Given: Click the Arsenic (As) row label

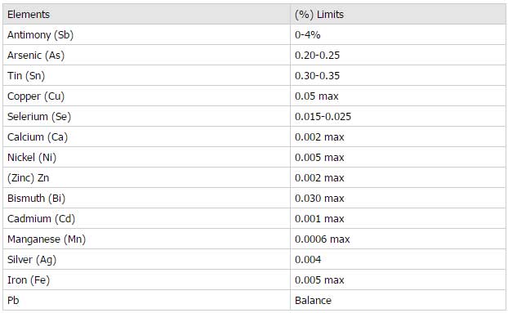Looking at the screenshot, I should pos(36,56).
